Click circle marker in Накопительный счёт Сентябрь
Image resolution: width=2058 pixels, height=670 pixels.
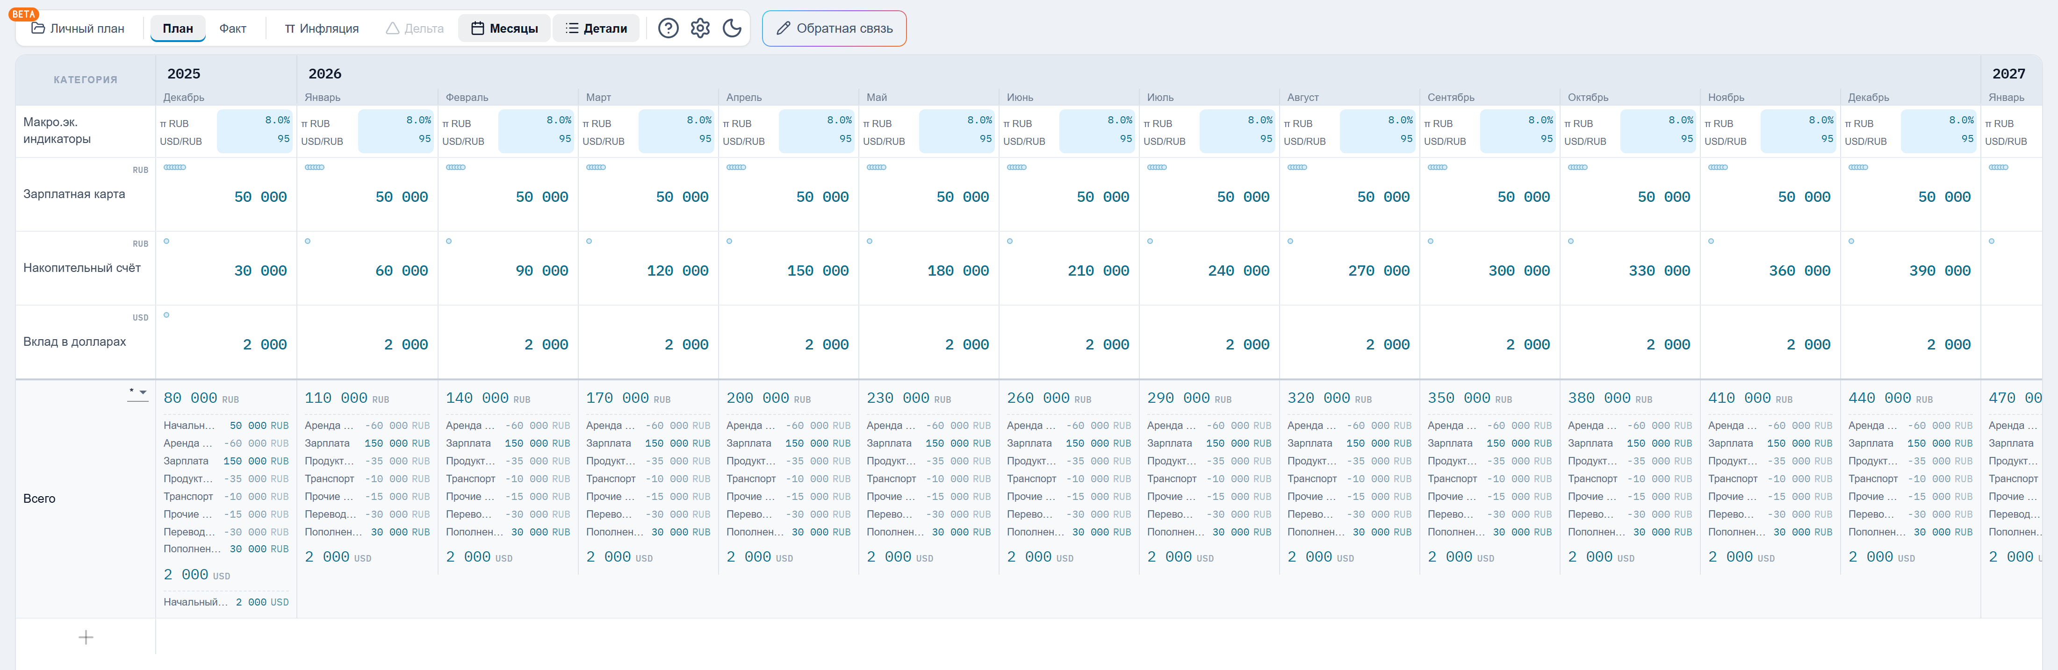[1430, 241]
